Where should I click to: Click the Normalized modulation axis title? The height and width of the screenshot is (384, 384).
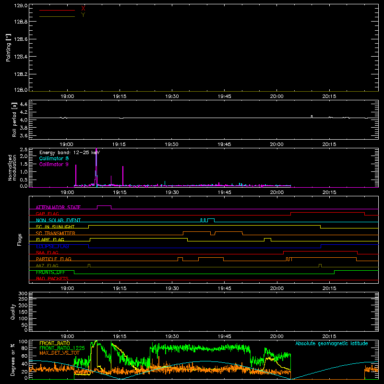click(x=12, y=168)
